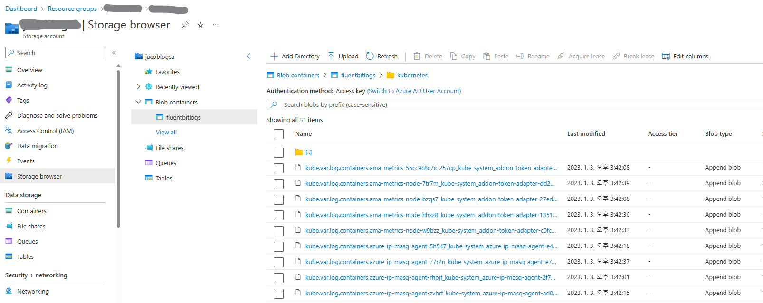Select checkbox for azure-ip-masq-agent-zvhrf blob
763x303 pixels.
coord(279,294)
